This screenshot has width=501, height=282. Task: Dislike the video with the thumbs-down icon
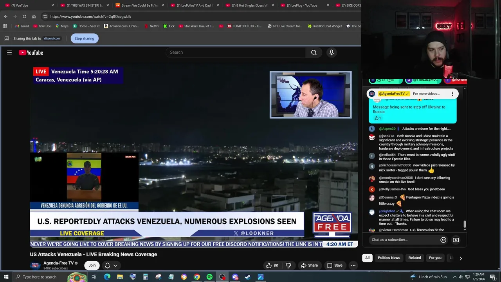click(x=288, y=265)
